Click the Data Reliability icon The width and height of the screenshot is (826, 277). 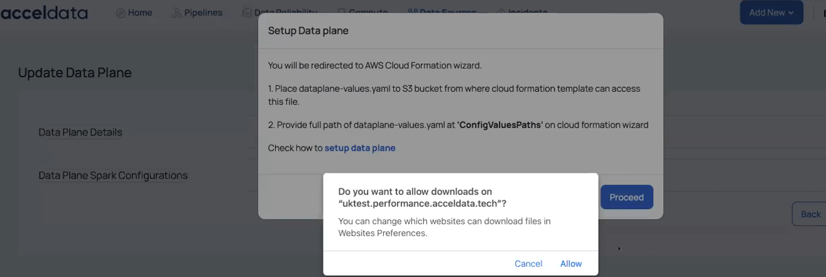(x=247, y=13)
